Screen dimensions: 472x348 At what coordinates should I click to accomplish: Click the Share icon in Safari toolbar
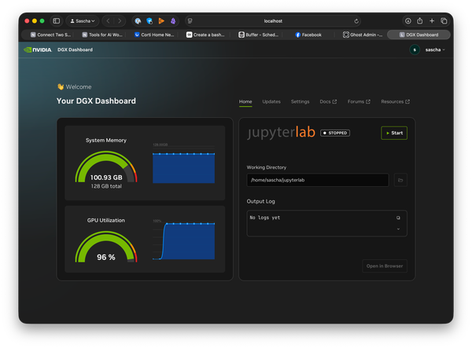click(420, 20)
